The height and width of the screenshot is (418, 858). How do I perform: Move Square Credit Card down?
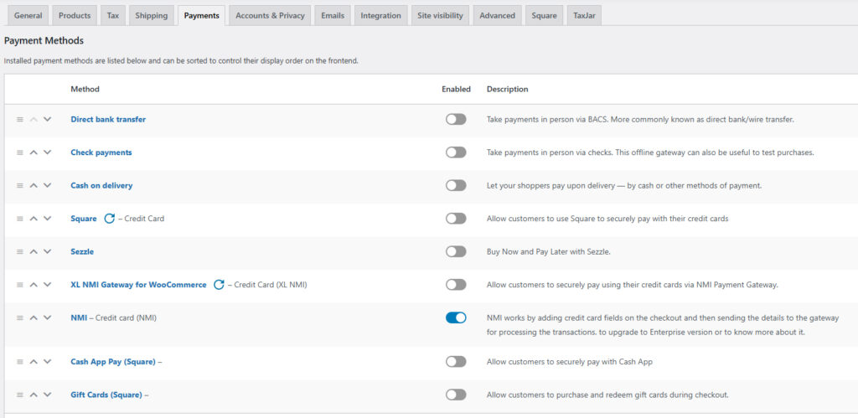coord(47,219)
